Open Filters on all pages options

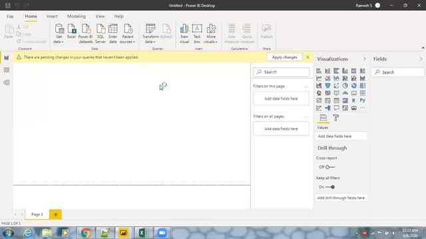pos(306,117)
